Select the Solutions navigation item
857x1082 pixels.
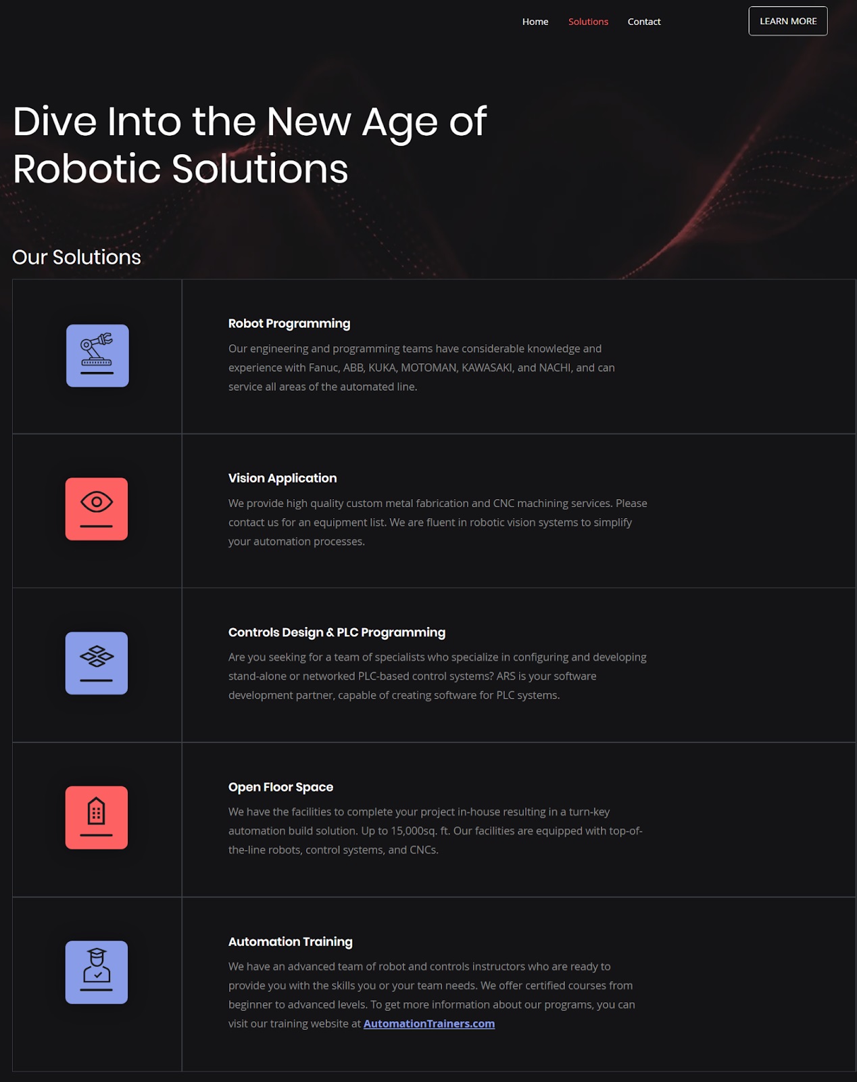pyautogui.click(x=588, y=21)
